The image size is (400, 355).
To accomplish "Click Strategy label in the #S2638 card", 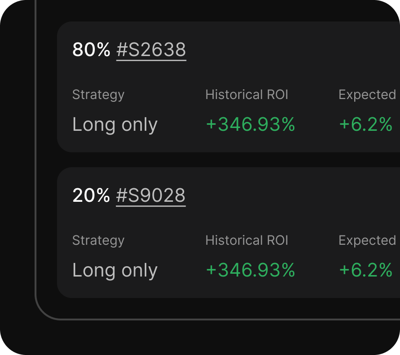I will 98,95.
